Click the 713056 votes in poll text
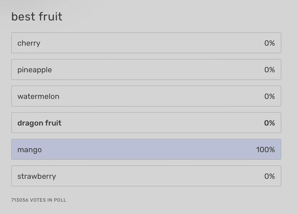 point(39,200)
